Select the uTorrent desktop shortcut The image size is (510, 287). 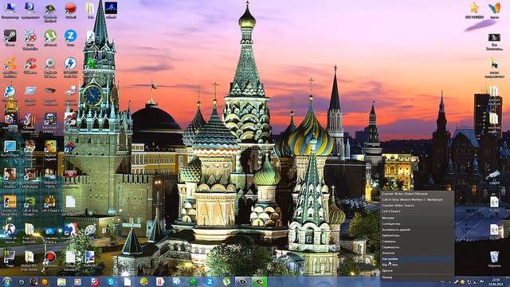tap(50, 37)
